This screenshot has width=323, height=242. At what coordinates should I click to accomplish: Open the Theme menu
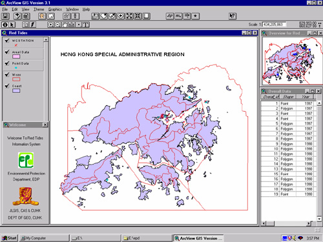(39, 10)
